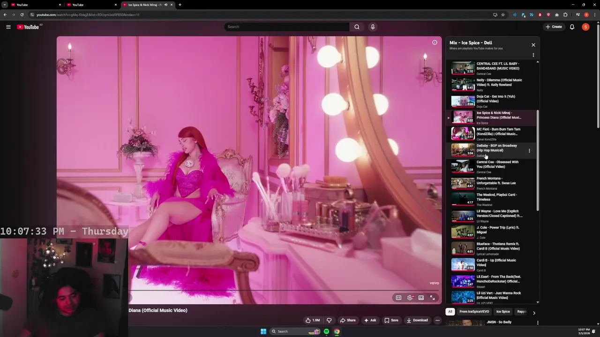
Task: Save the video to a playlist
Action: (391, 320)
